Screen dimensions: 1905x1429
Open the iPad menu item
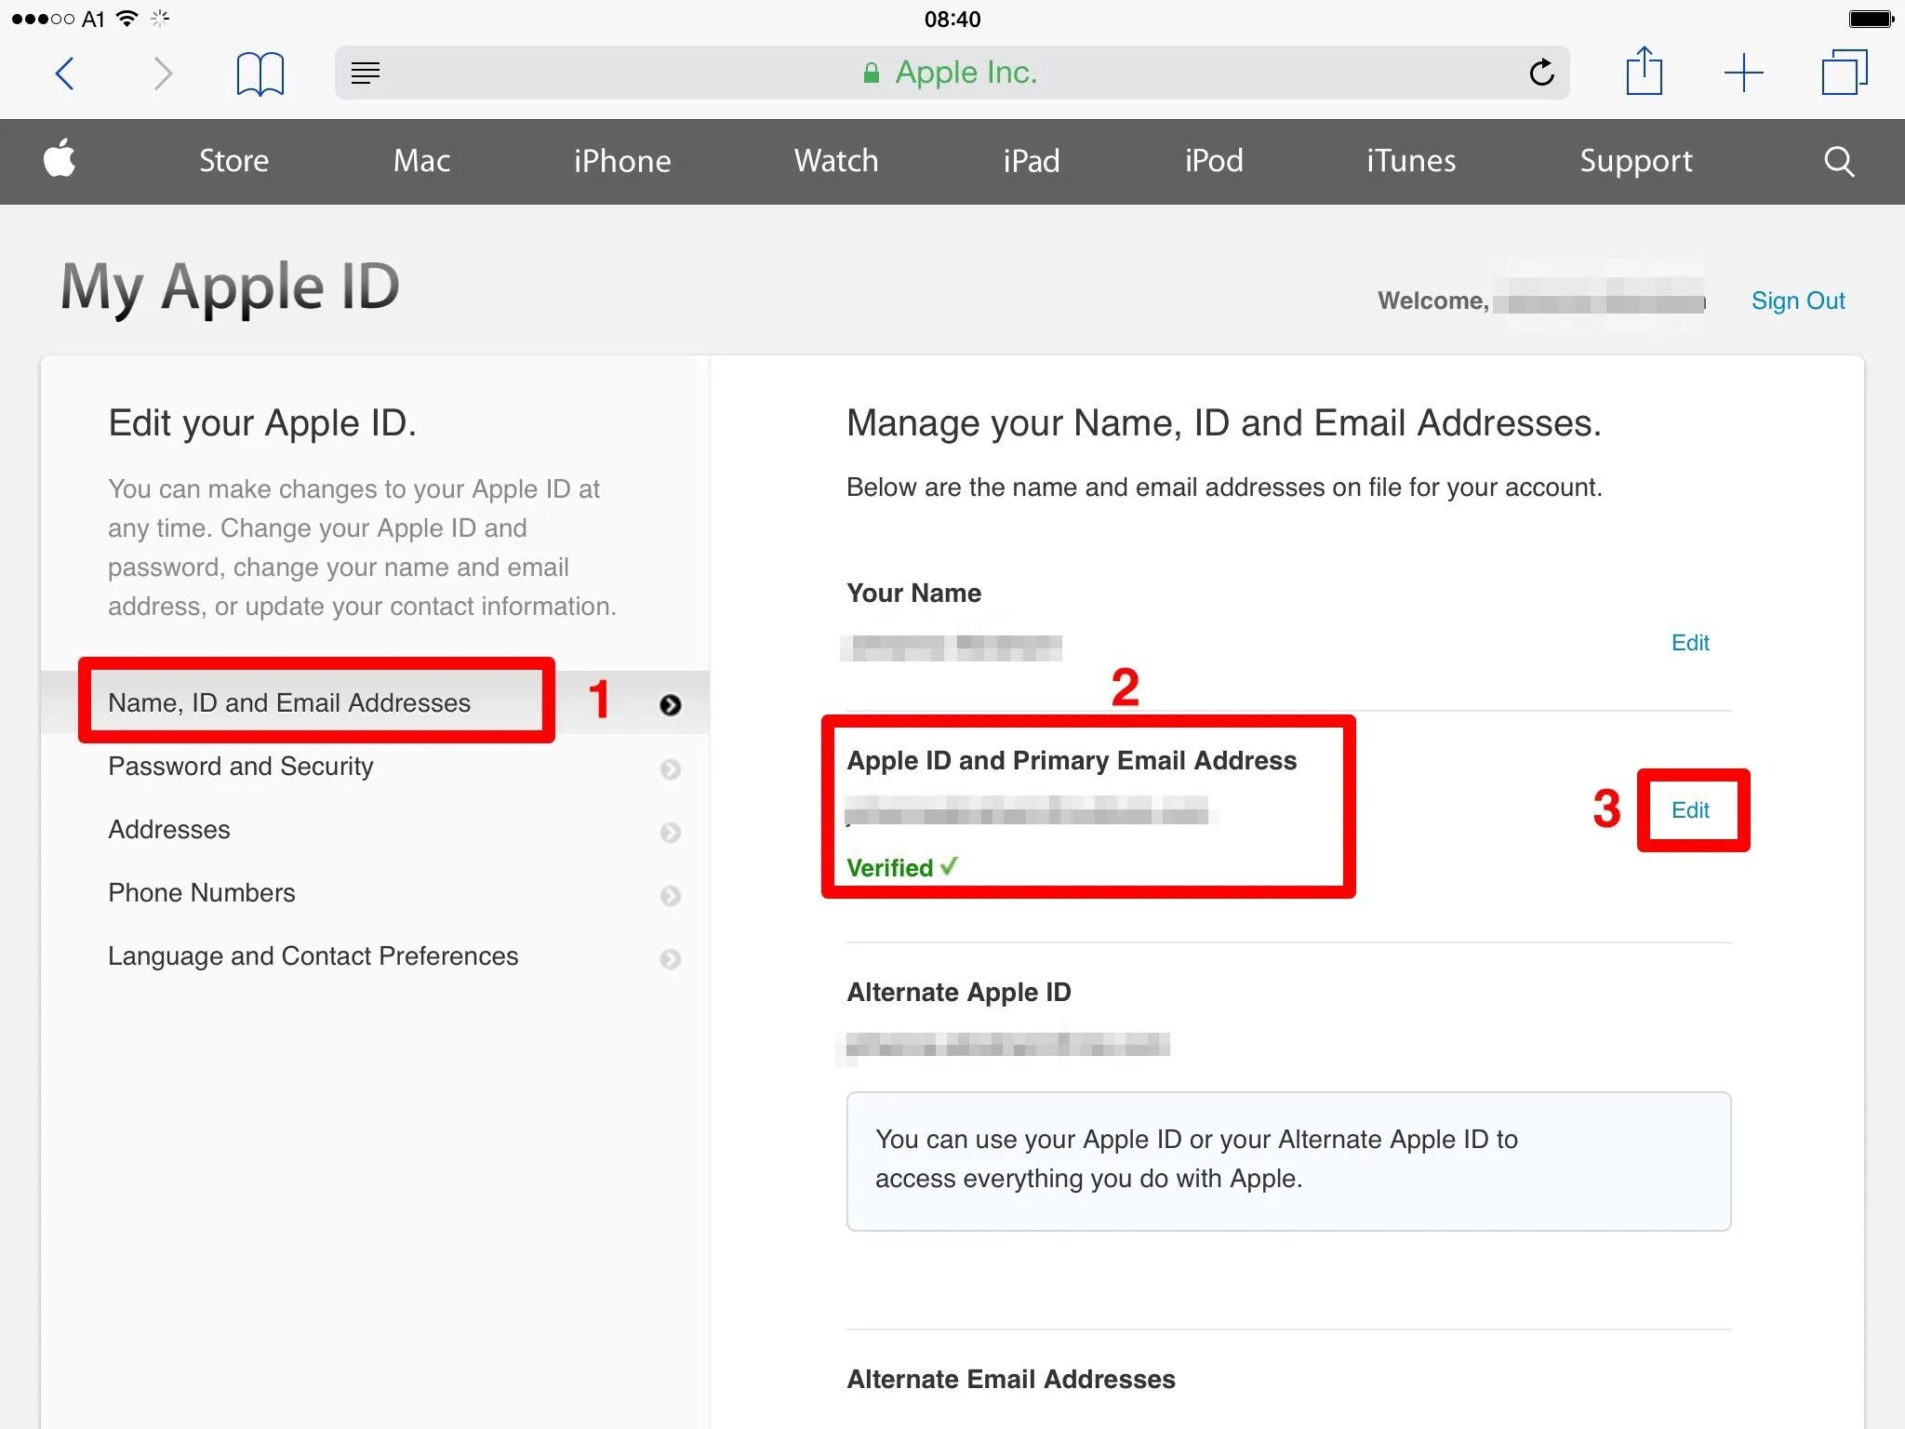[1032, 161]
